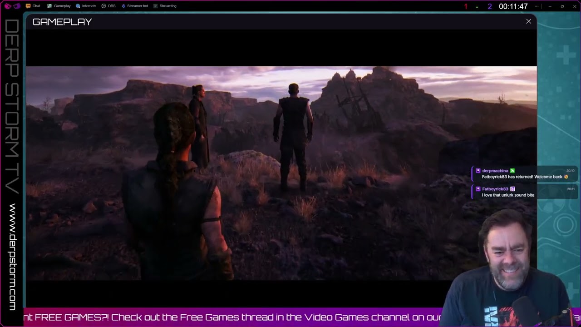This screenshot has height=327, width=581.
Task: Click the badge icon next to Fatboyrick83
Action: tap(512, 189)
